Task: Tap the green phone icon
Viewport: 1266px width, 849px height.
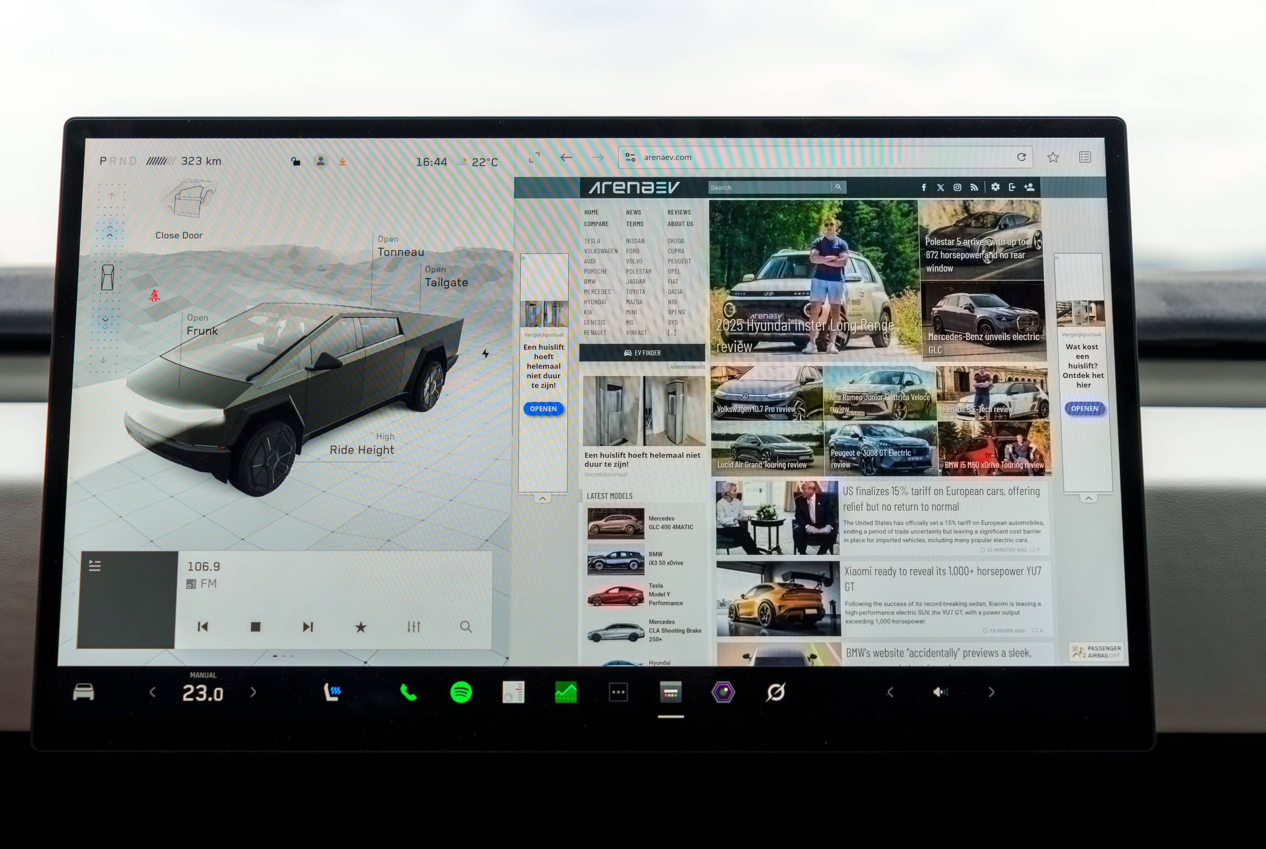Action: tap(408, 692)
